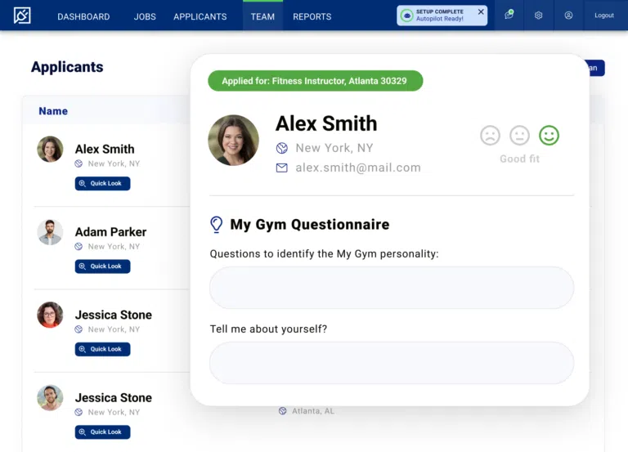Close the Setup Complete notification
The width and height of the screenshot is (628, 452).
[x=481, y=12]
